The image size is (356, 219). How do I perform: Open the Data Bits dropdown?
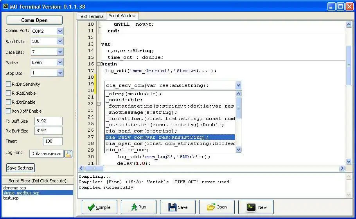(x=60, y=52)
